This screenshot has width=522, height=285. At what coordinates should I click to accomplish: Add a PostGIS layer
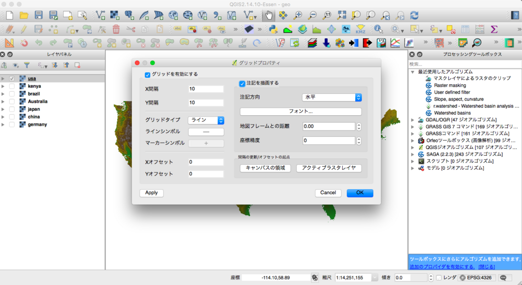[x=129, y=15]
